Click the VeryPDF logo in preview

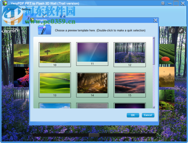(x=10, y=31)
